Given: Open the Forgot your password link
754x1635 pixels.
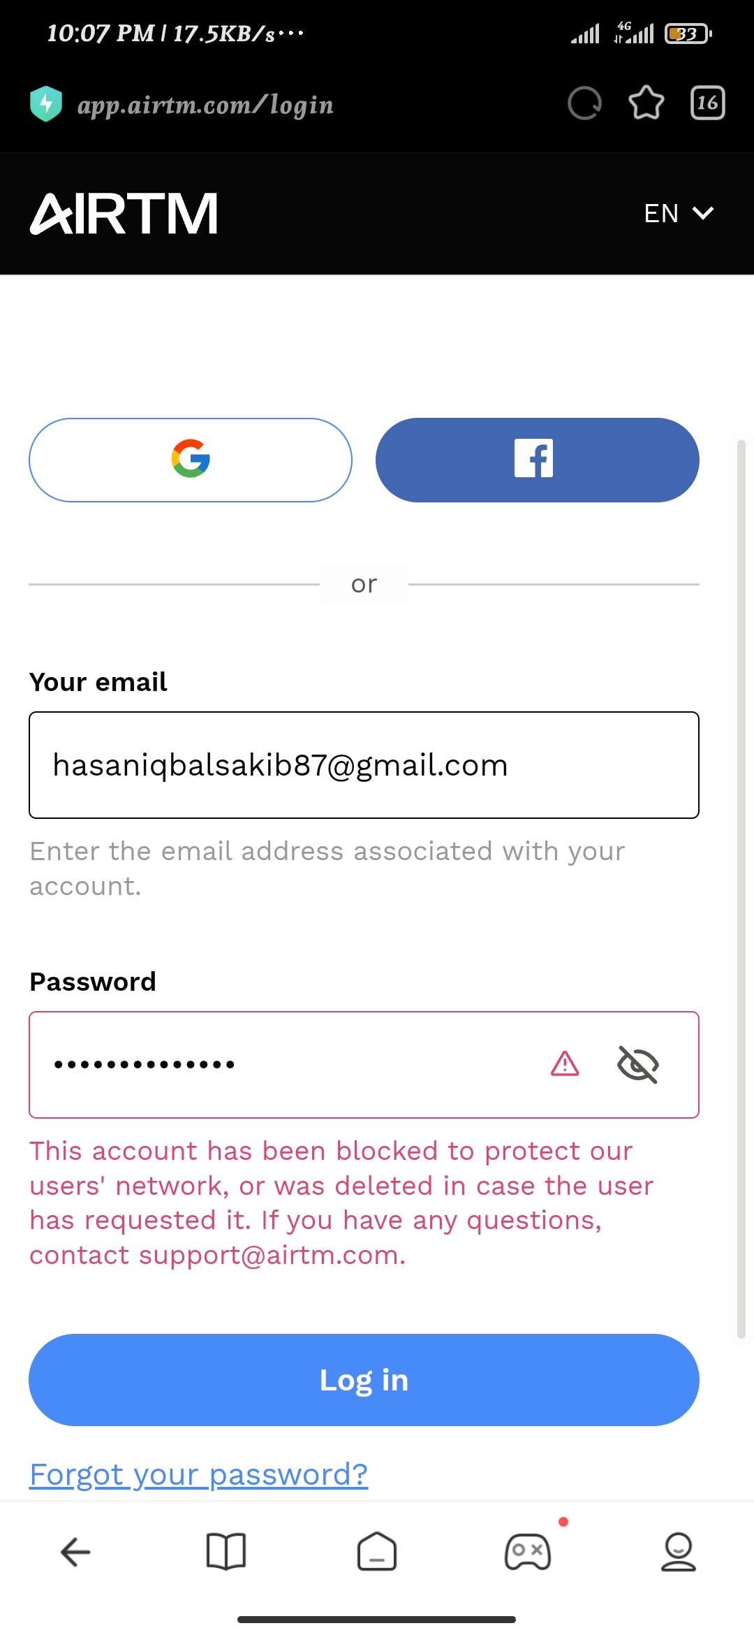Looking at the screenshot, I should pyautogui.click(x=198, y=1475).
